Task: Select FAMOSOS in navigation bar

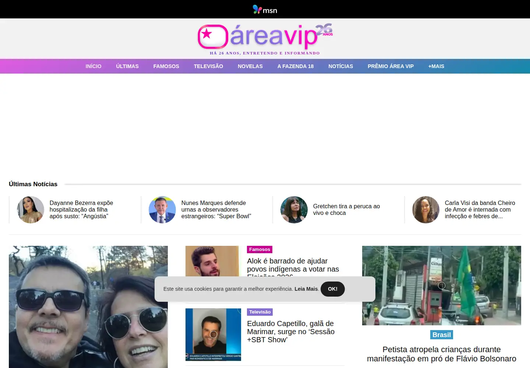Action: tap(166, 66)
